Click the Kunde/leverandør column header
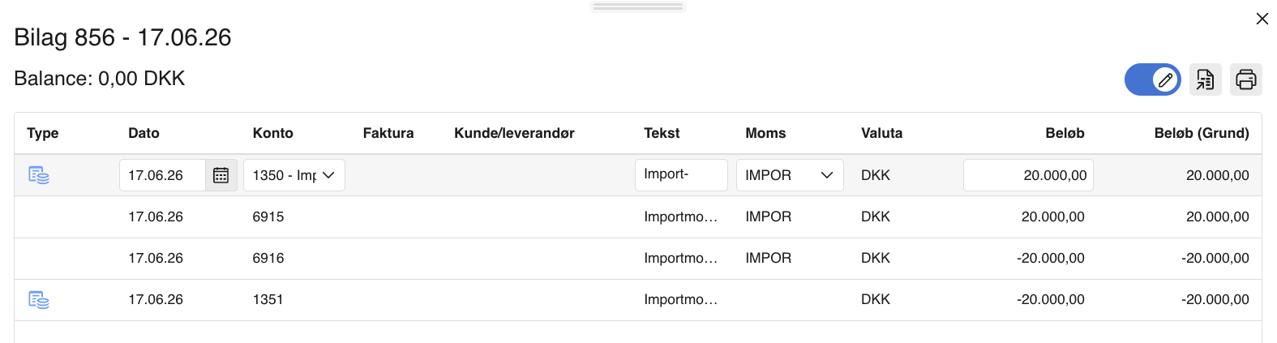The image size is (1277, 343). 514,133
